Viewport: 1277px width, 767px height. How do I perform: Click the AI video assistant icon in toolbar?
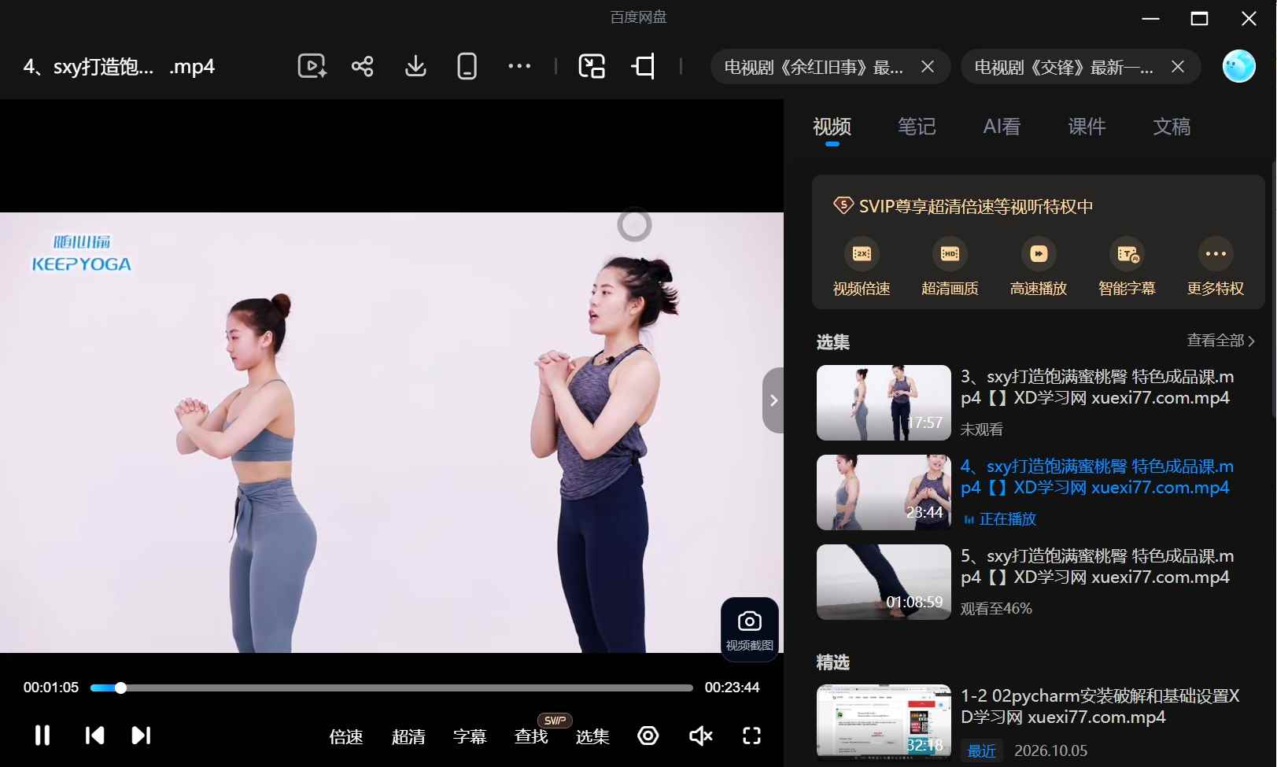coord(312,67)
